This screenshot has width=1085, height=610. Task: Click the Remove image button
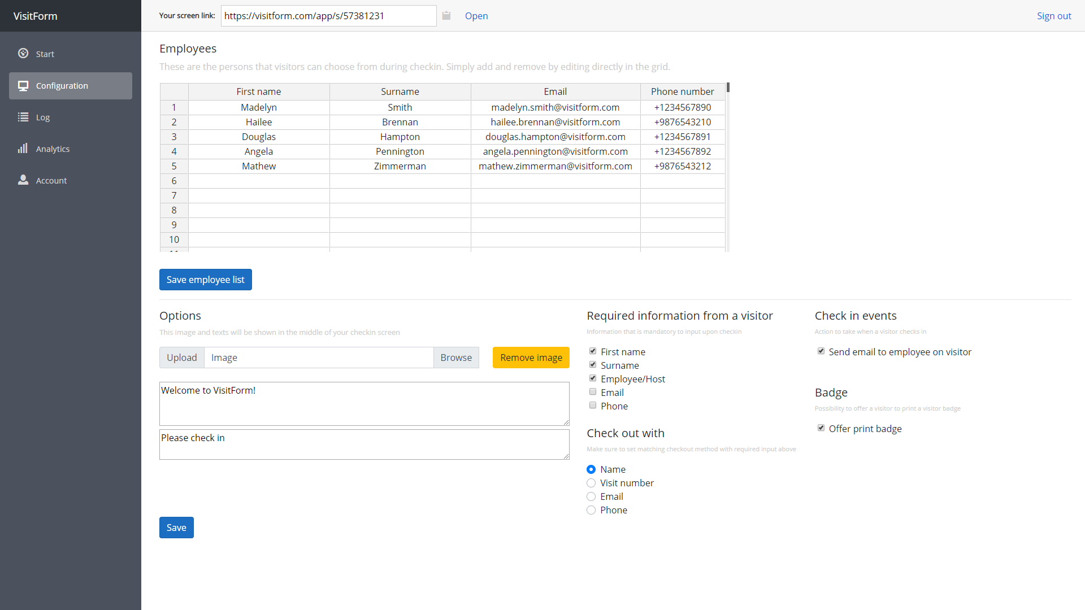pos(531,358)
